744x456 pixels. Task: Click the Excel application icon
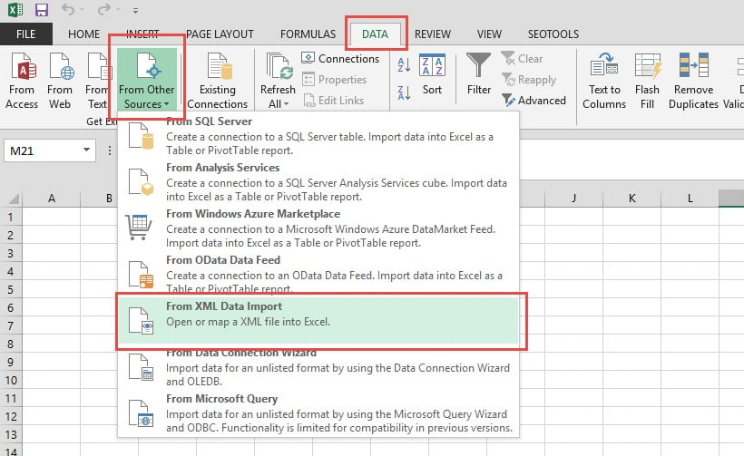(15, 9)
